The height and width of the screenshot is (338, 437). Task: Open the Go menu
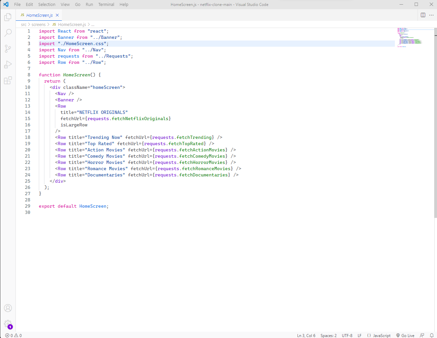78,4
